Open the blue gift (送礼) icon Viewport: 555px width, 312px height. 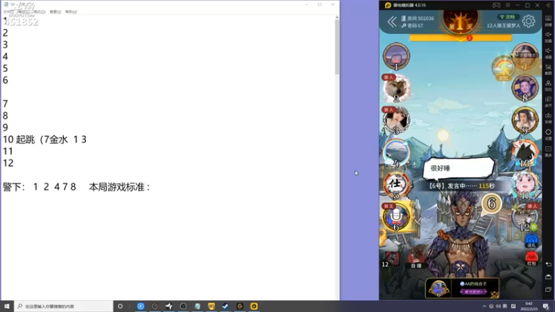pyautogui.click(x=531, y=241)
